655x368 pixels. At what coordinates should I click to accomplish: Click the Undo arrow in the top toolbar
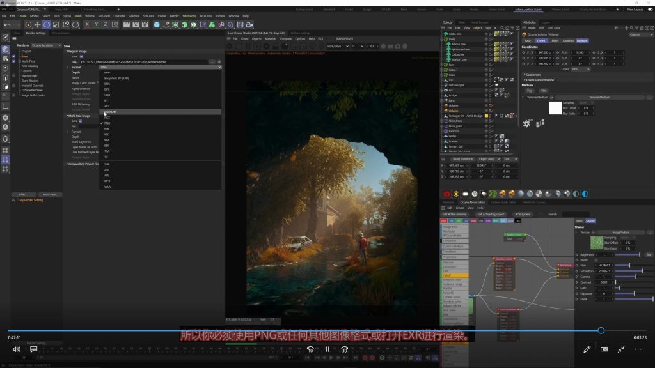click(7, 25)
